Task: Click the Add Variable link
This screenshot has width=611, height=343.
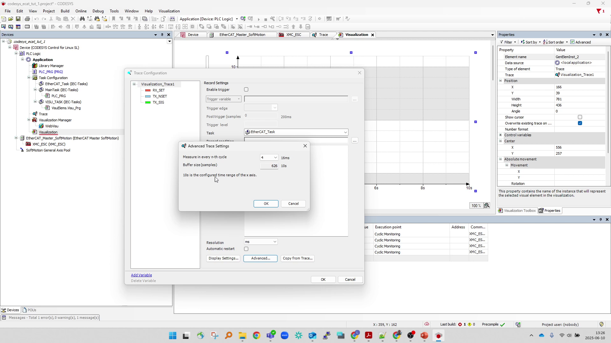Action: click(x=141, y=275)
